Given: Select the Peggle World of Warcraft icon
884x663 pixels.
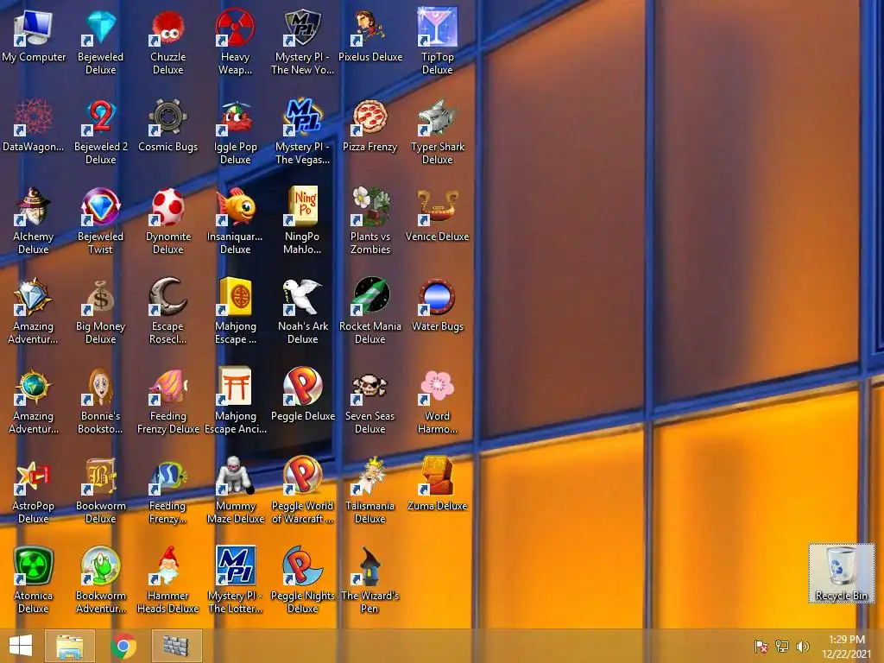Looking at the screenshot, I should 302,490.
